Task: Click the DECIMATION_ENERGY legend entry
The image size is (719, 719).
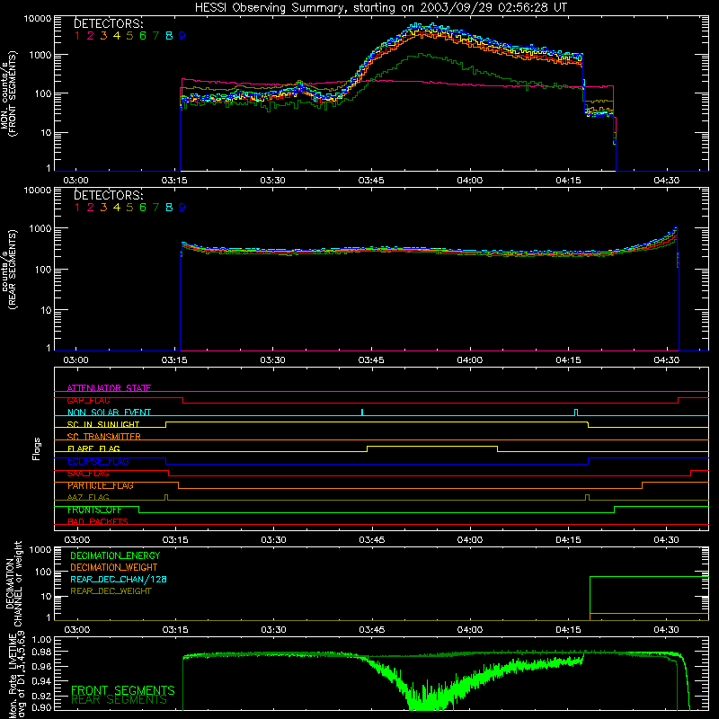Action: point(115,555)
